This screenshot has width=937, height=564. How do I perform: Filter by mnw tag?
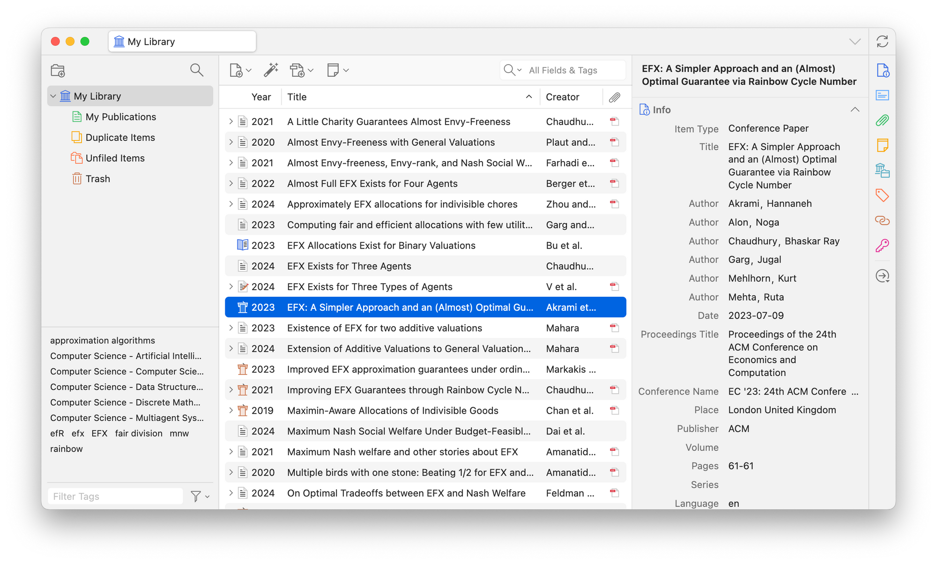pos(179,433)
